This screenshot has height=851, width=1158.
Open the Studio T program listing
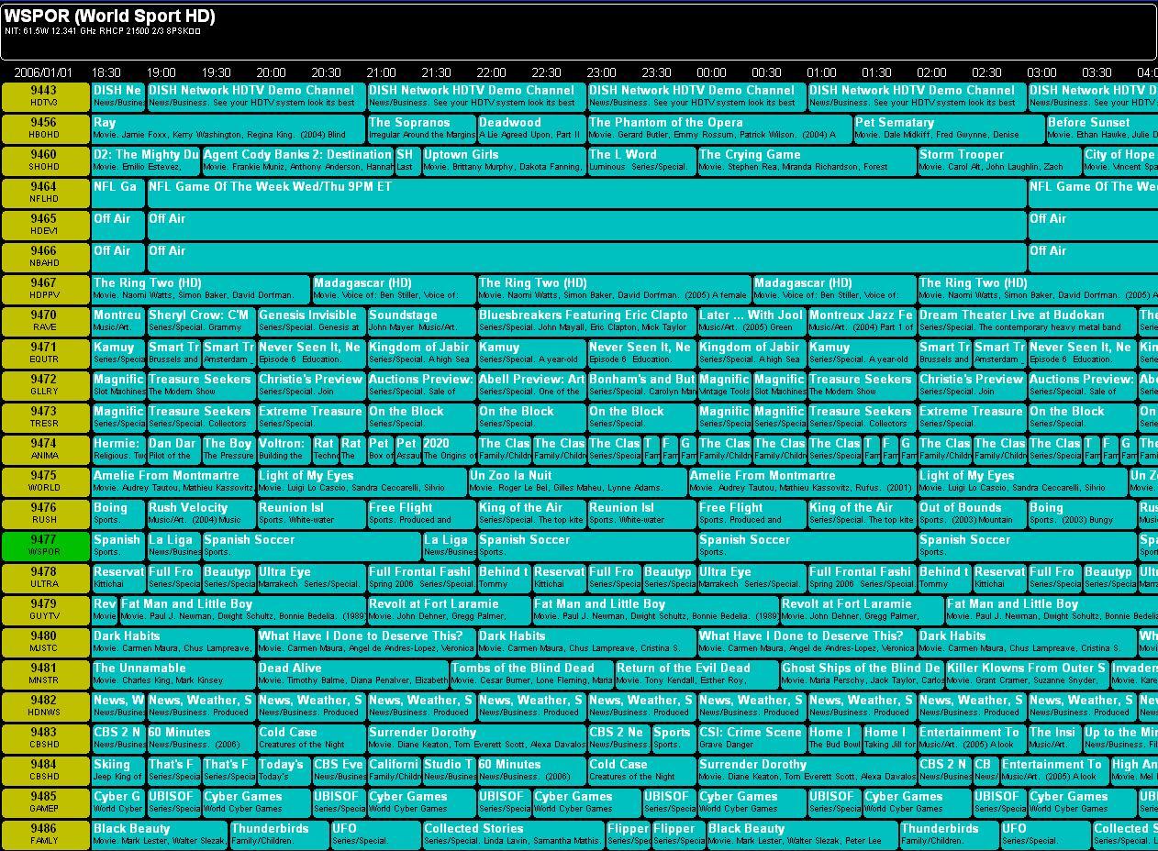(x=449, y=771)
